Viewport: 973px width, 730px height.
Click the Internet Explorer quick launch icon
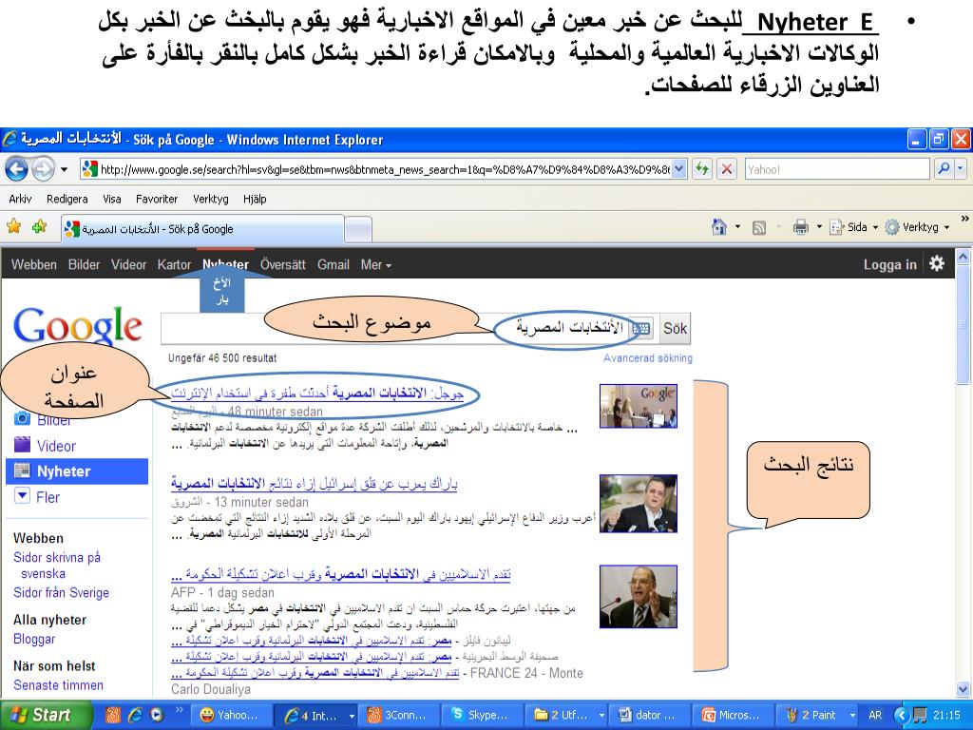point(135,715)
